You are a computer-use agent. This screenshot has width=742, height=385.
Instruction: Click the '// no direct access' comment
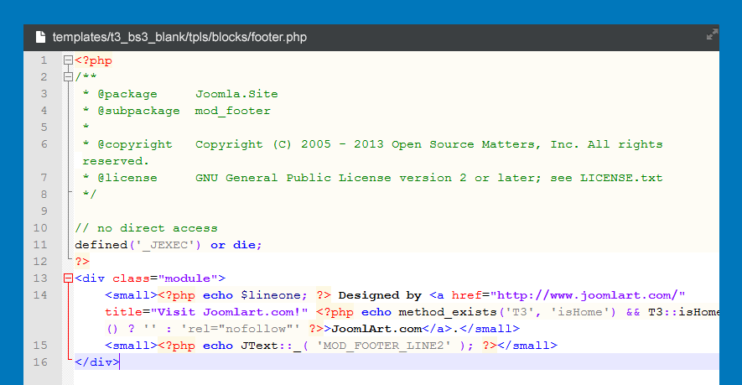click(146, 228)
